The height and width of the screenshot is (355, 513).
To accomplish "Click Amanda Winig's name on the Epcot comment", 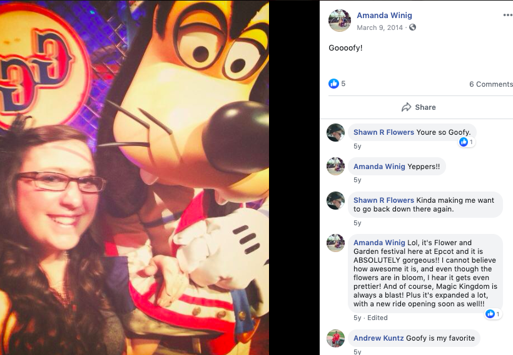I will (379, 243).
